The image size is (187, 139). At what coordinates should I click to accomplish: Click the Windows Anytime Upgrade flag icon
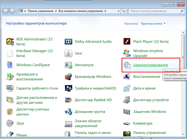[x=127, y=53]
